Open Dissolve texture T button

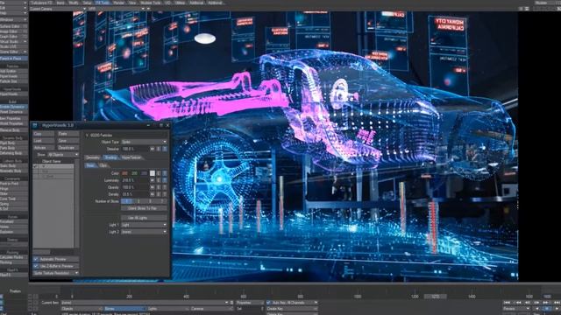tap(165, 149)
